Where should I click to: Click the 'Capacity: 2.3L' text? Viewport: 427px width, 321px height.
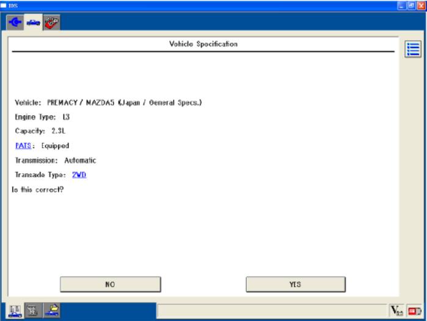40,131
